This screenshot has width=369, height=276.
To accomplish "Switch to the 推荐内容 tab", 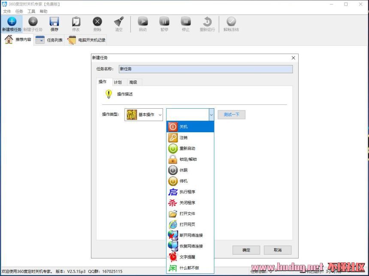I will [x=18, y=40].
